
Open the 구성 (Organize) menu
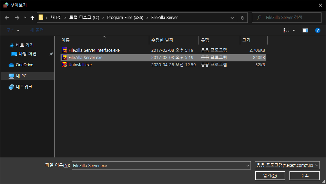(13, 30)
